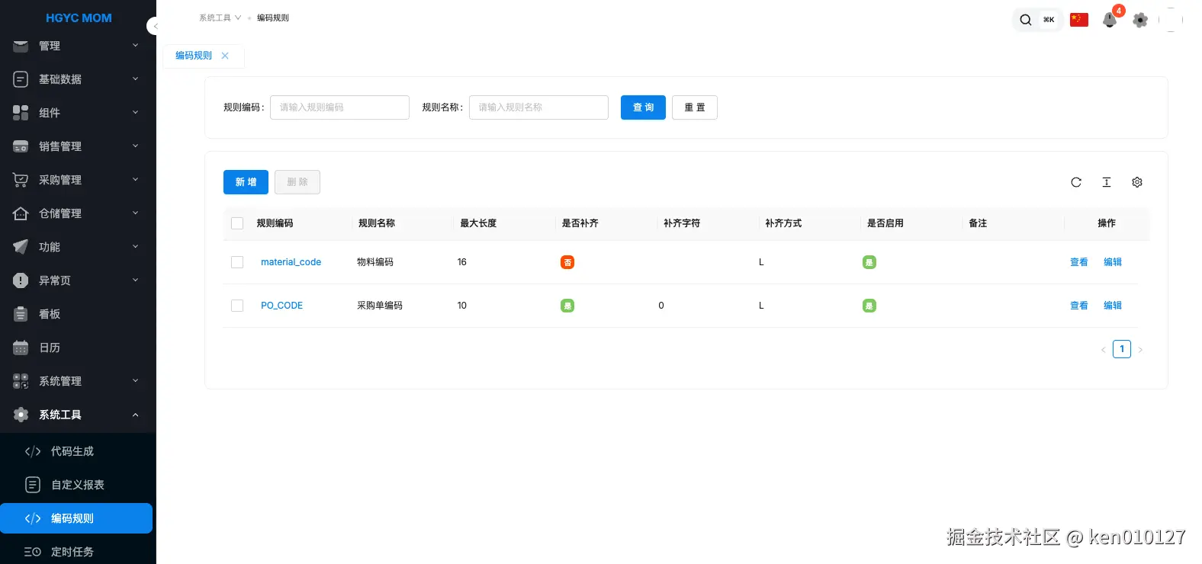Click the 重置 reset button

pos(695,107)
